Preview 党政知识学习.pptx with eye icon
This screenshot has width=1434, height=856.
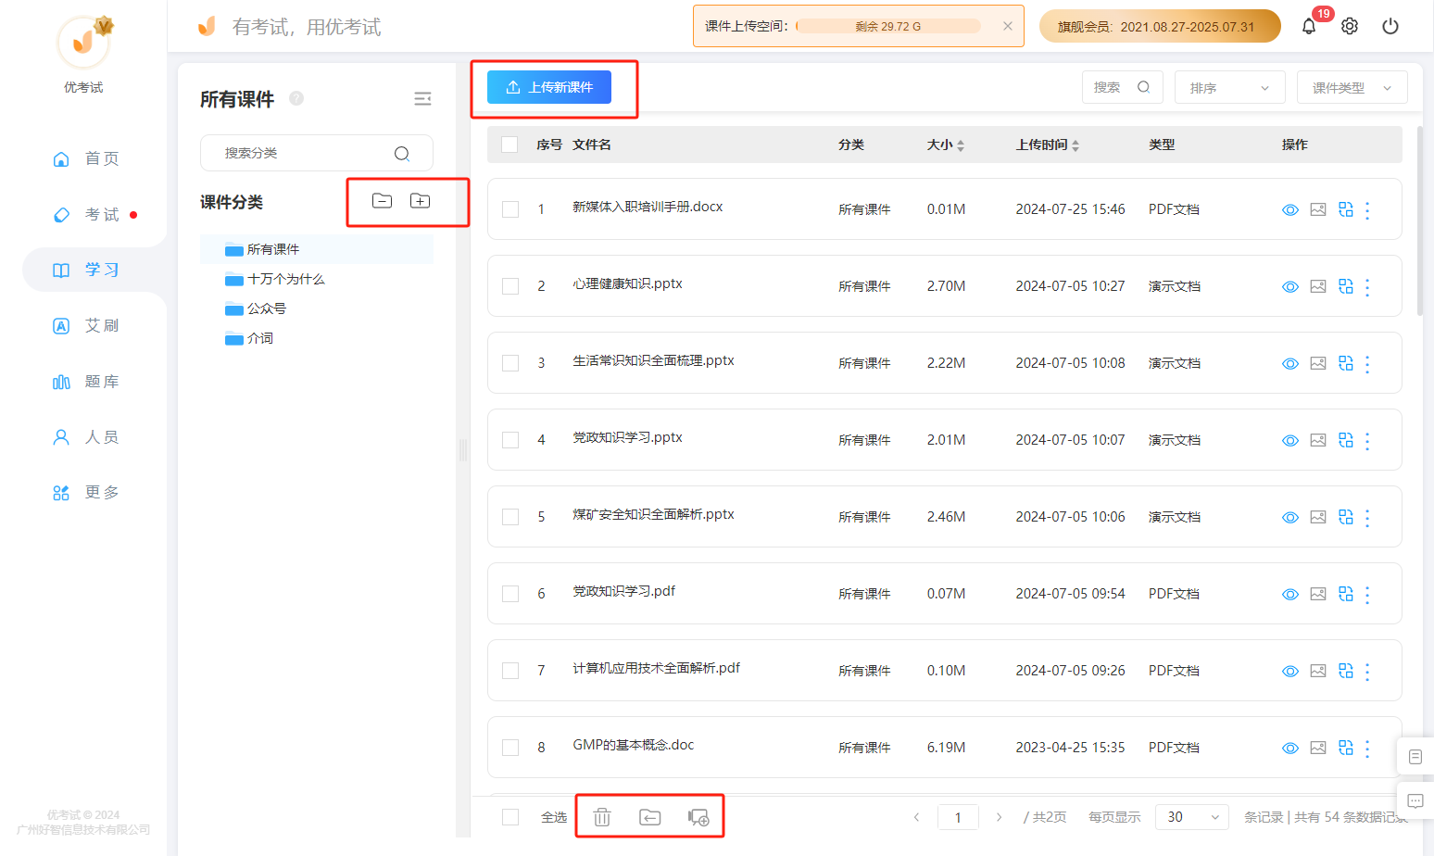point(1290,441)
